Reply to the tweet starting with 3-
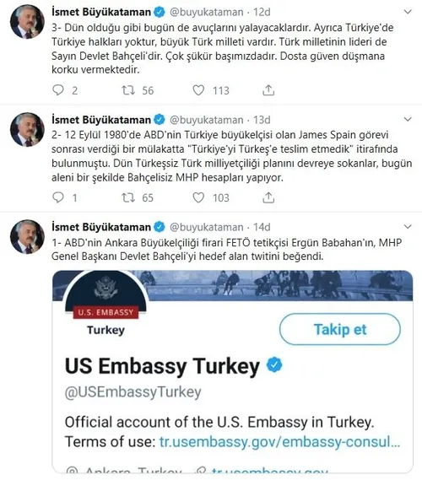The height and width of the screenshot is (480, 422). [58, 90]
